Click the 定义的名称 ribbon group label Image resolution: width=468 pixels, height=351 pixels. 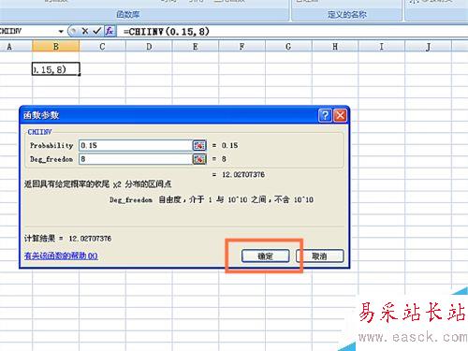pos(347,14)
